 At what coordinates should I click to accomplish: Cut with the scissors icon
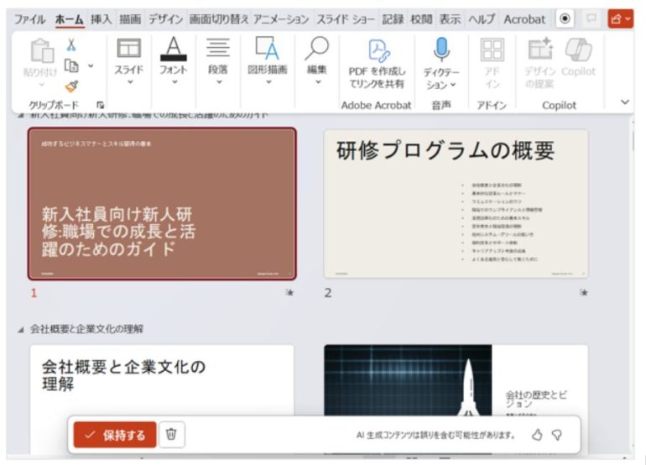(71, 45)
